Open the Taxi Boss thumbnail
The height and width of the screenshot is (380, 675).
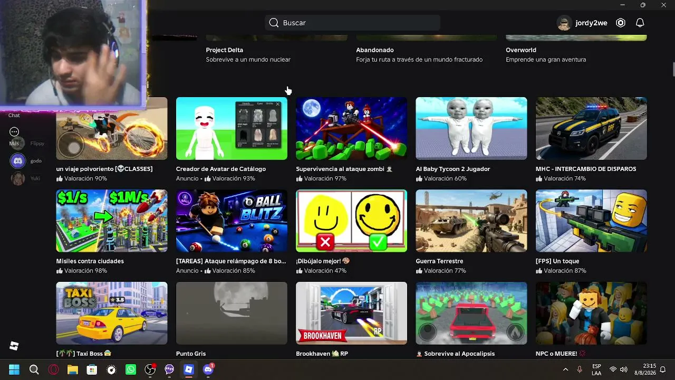coord(112,313)
